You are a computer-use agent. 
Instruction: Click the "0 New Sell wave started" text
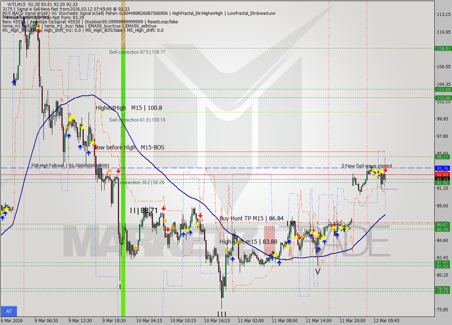point(367,166)
